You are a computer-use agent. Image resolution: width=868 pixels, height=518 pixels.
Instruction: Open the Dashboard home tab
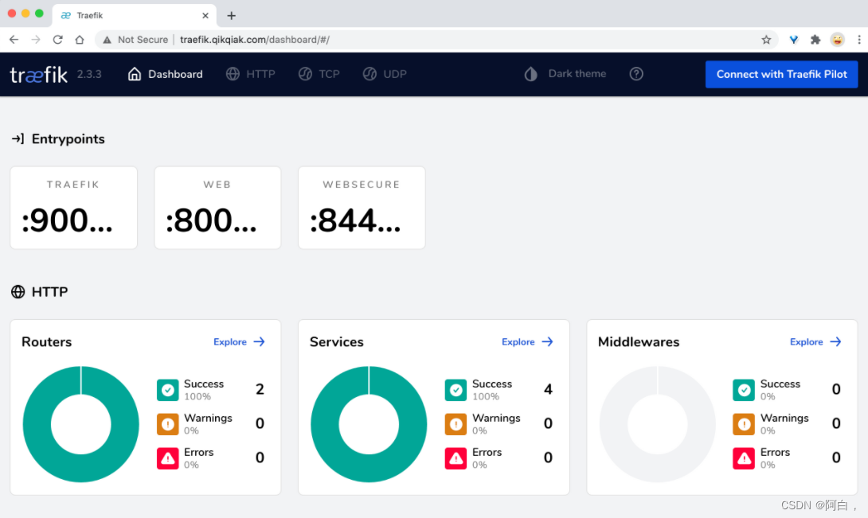tap(165, 74)
